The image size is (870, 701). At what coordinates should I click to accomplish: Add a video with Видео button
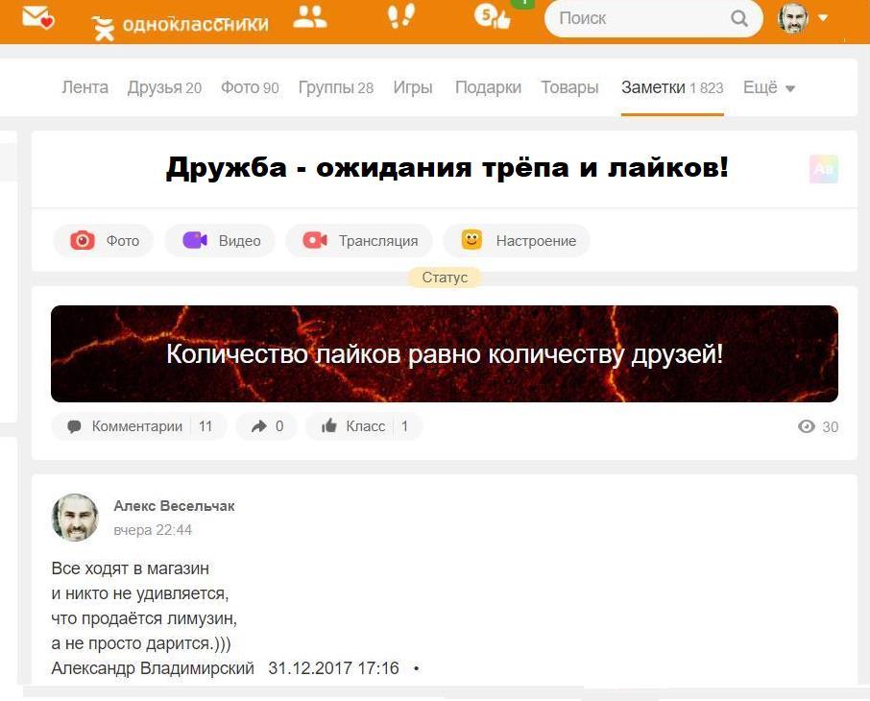coord(220,240)
